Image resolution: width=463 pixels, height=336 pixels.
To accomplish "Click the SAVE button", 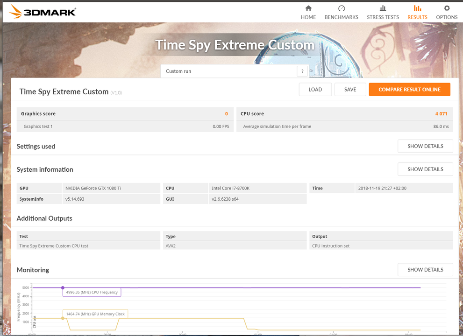I will [x=350, y=90].
